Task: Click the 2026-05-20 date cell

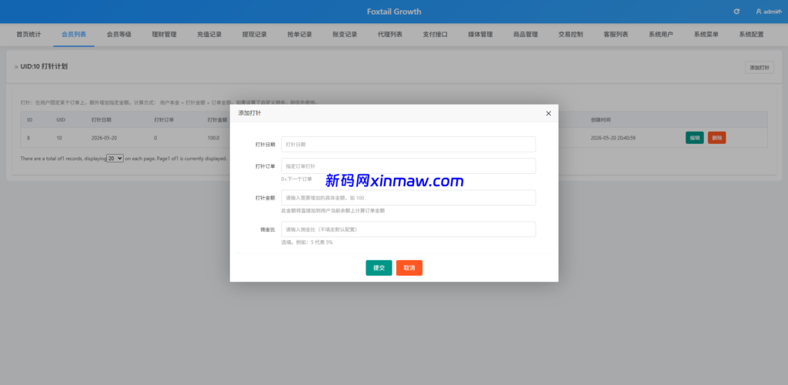Action: 105,138
